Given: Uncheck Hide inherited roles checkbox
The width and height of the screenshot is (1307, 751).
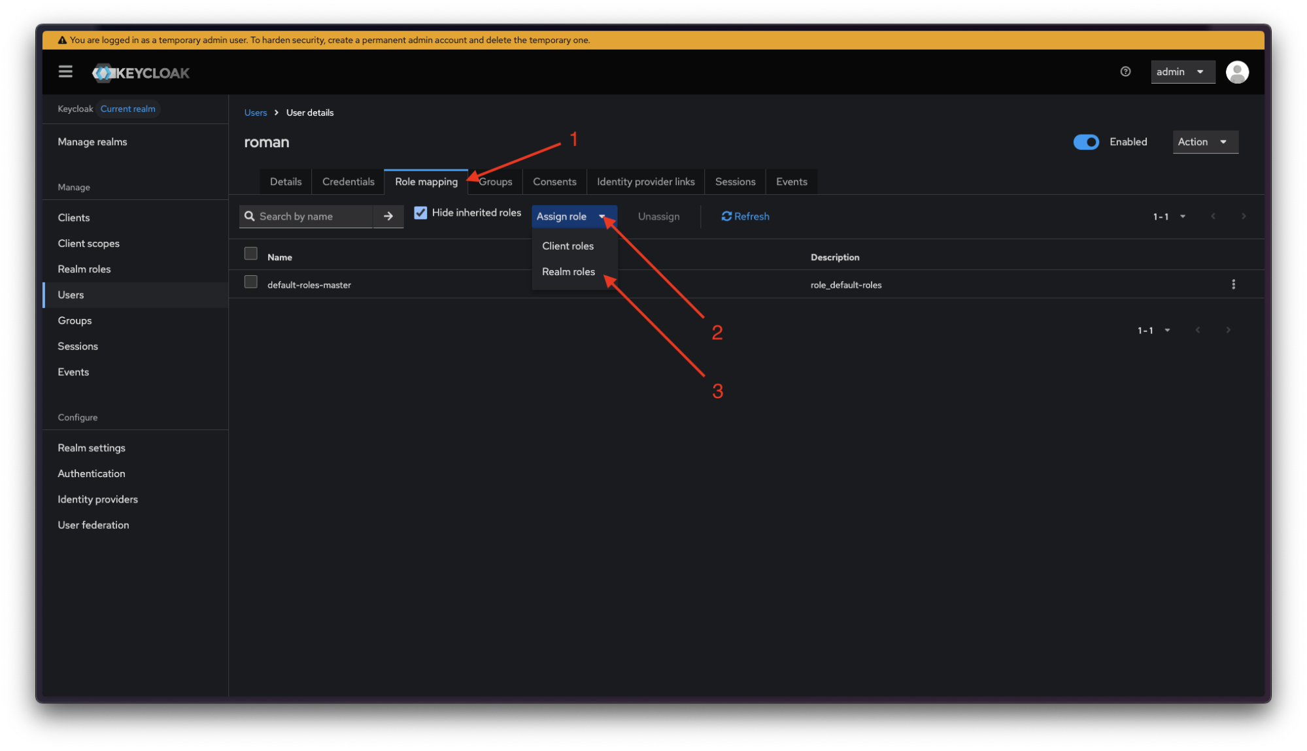Looking at the screenshot, I should pyautogui.click(x=420, y=213).
